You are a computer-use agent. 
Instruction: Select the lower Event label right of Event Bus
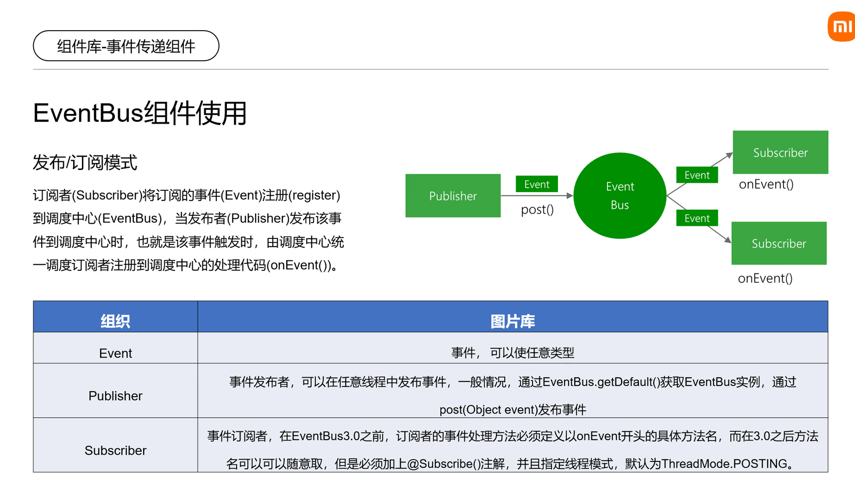tap(697, 218)
